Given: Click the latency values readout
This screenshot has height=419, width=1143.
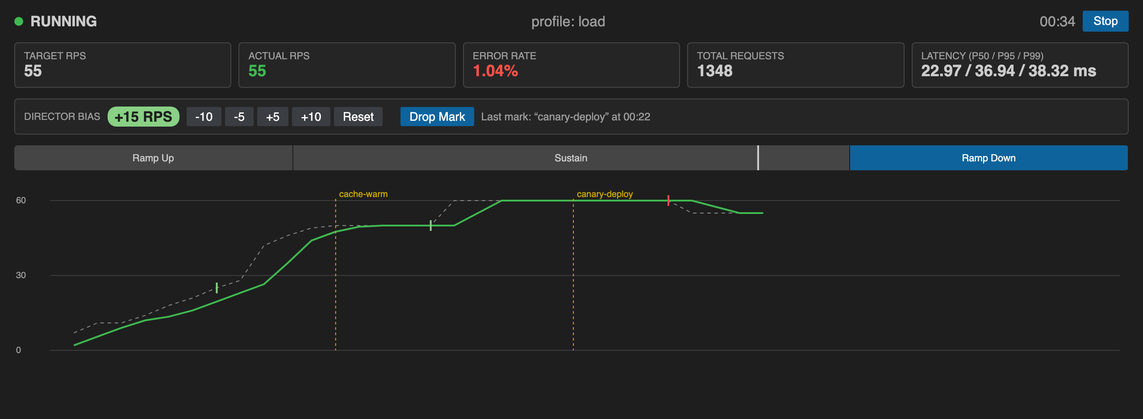Looking at the screenshot, I should coord(1009,71).
